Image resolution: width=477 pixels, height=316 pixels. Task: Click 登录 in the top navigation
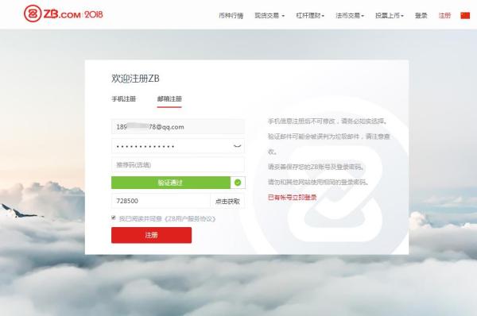421,16
